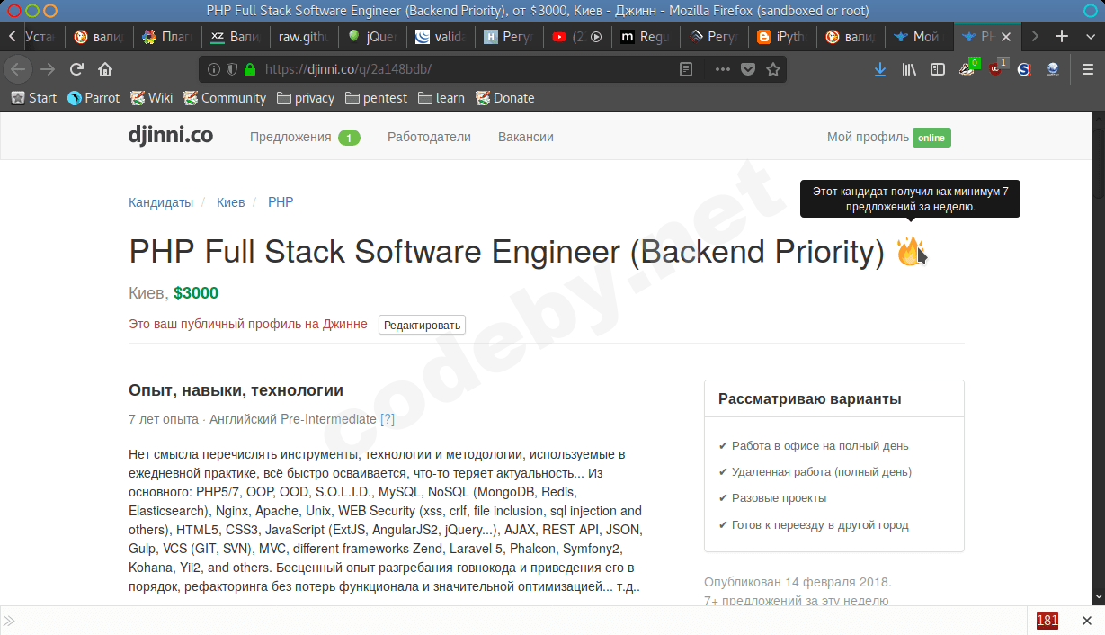This screenshot has width=1105, height=635.
Task: Open a new tab with plus
Action: tap(1062, 37)
